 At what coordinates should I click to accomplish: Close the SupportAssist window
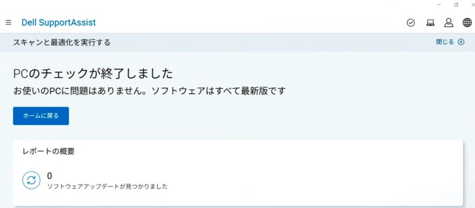pyautogui.click(x=473, y=5)
